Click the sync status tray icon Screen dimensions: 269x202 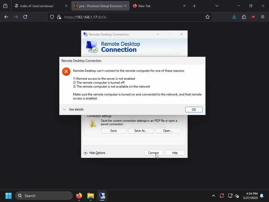coord(222,196)
